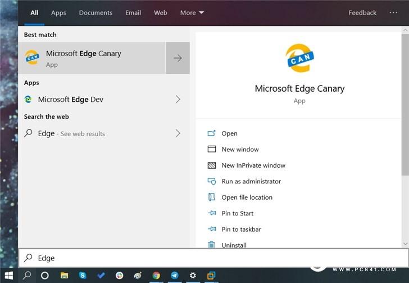Click the Open action icon
The width and height of the screenshot is (409, 283).
click(212, 133)
